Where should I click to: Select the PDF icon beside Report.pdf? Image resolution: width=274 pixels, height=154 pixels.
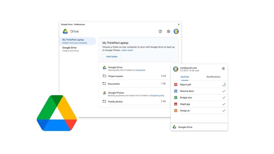176,84
